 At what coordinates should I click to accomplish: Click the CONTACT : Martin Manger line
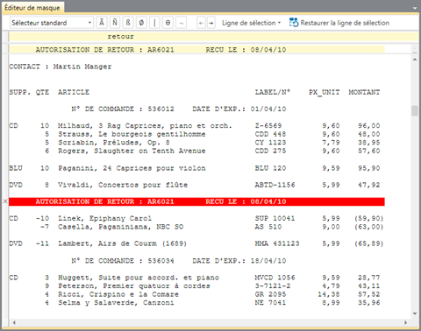click(61, 67)
